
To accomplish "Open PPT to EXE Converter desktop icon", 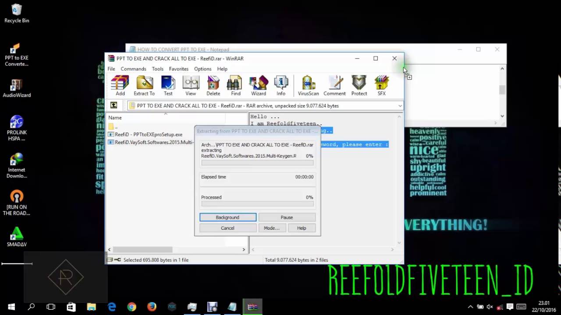I will click(x=17, y=55).
